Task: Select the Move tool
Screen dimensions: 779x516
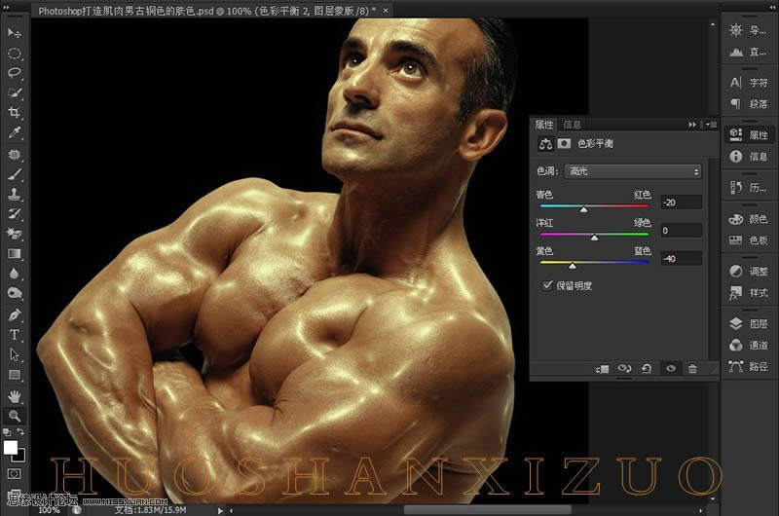Action: 15,33
